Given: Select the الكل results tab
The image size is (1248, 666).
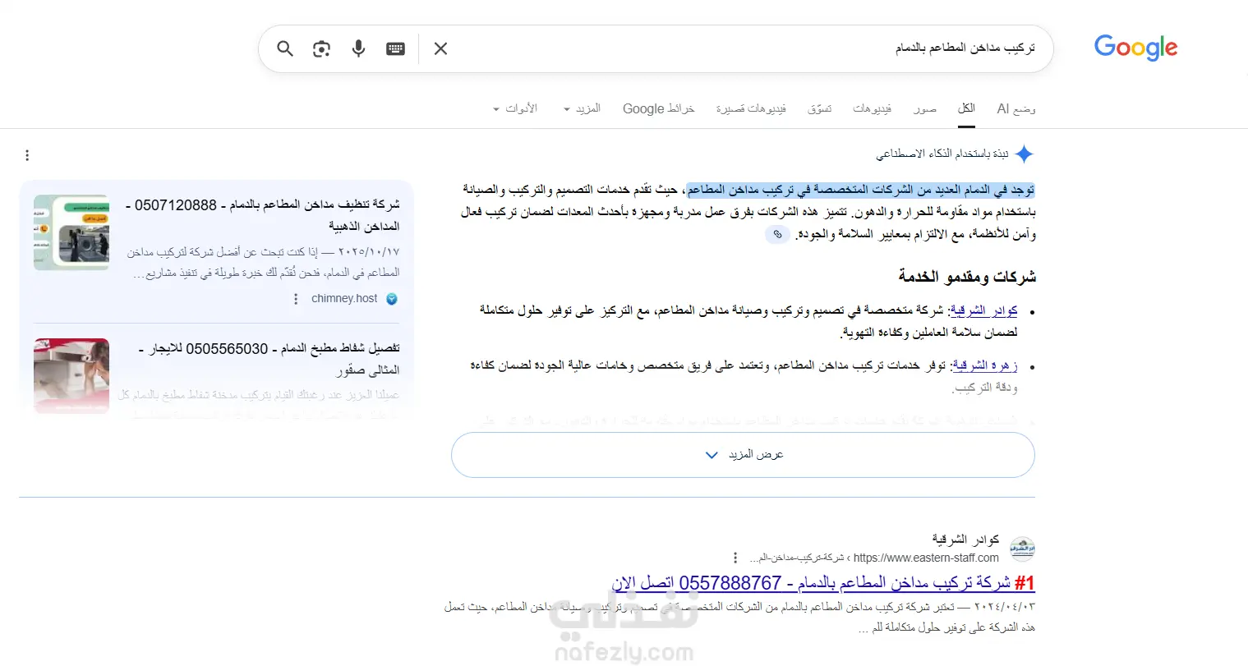Looking at the screenshot, I should point(966,108).
